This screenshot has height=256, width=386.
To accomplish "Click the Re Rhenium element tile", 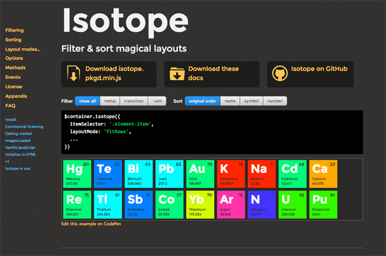I will coord(77,205).
